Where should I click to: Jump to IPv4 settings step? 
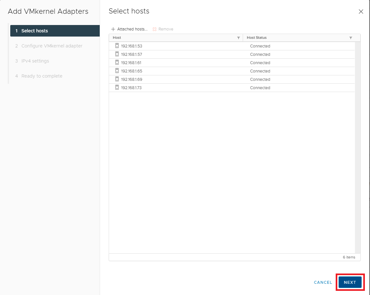[x=35, y=61]
